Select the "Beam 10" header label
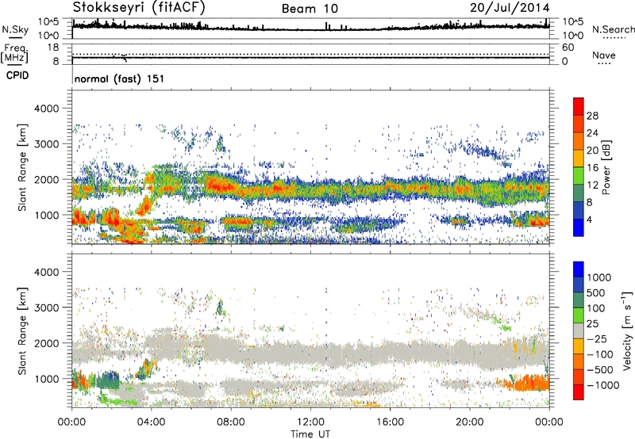This screenshot has height=439, width=635. click(310, 9)
